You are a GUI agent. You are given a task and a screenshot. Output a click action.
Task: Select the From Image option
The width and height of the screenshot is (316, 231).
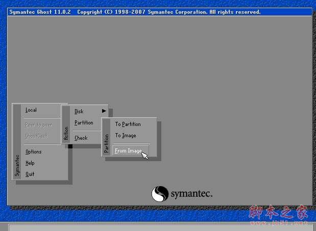[x=129, y=150]
